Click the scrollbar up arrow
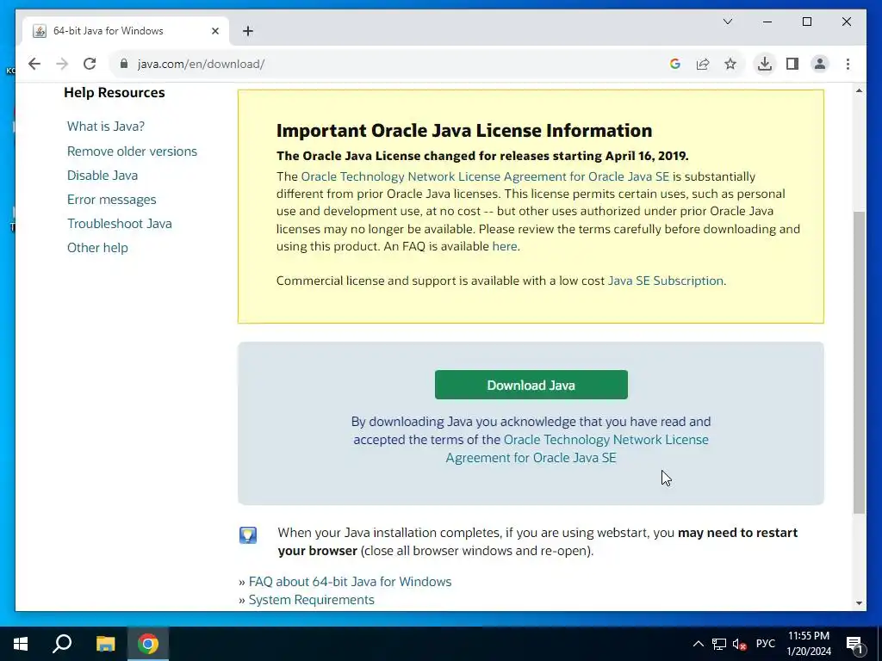This screenshot has width=882, height=661. (859, 90)
